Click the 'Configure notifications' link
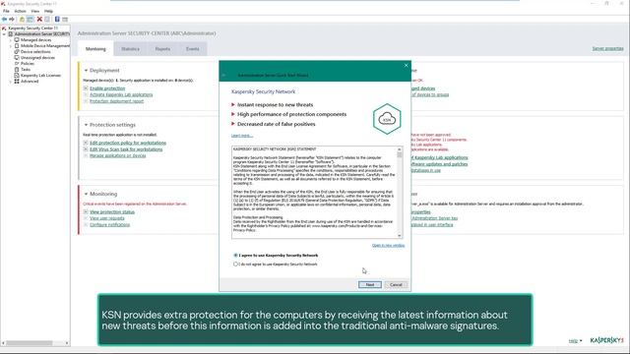 [109, 225]
